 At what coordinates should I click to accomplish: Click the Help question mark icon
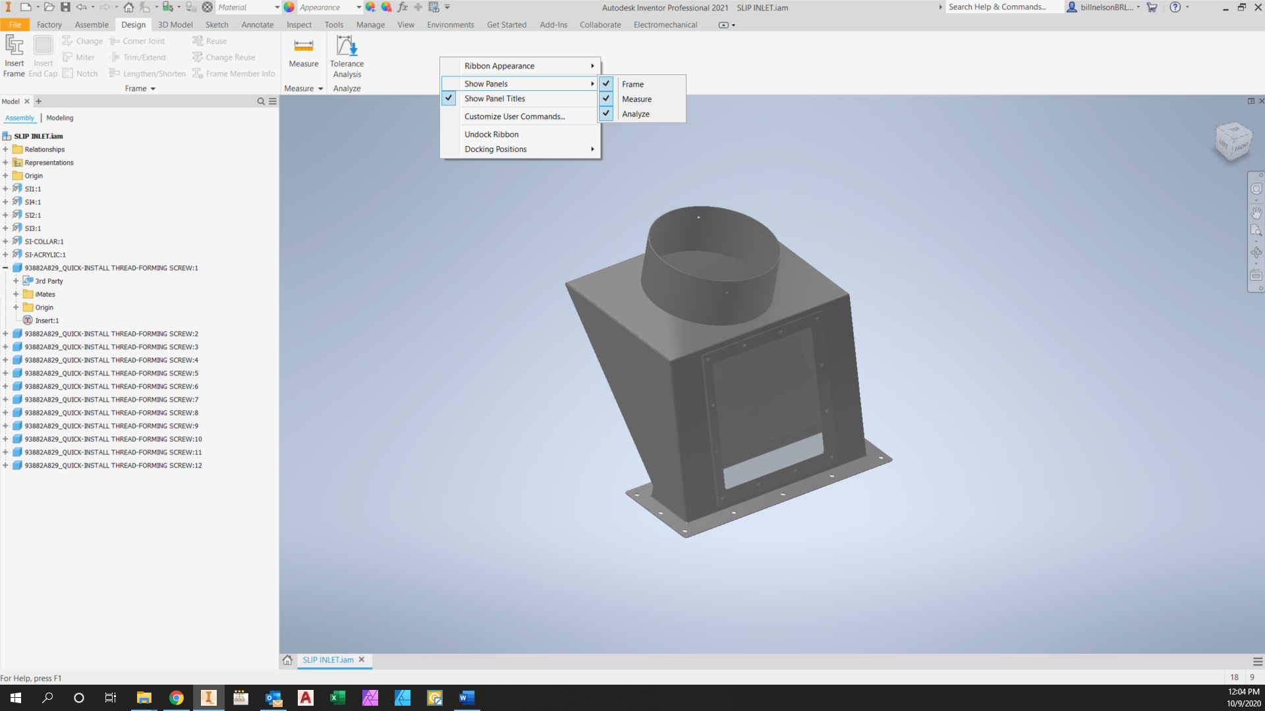tap(1175, 7)
